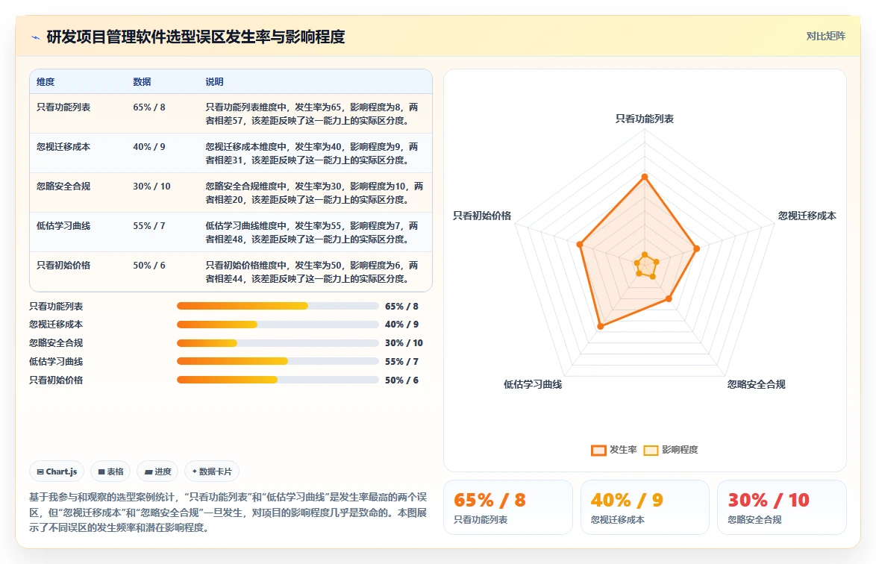Screen dimensions: 876x564
Task: Click 发生率 radar point on 忽视迁移成本 axis
Action: [697, 249]
